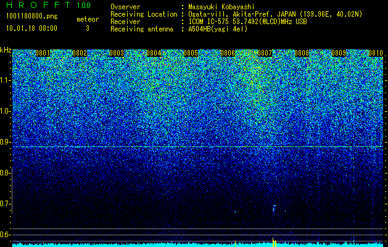Click the meteor count value 3

(88, 28)
